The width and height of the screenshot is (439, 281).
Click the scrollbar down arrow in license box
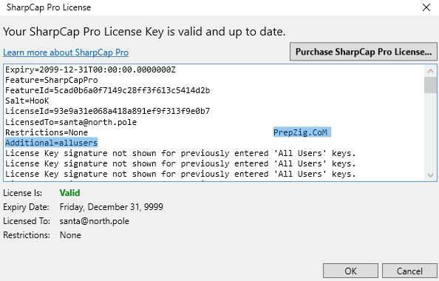pos(430,175)
